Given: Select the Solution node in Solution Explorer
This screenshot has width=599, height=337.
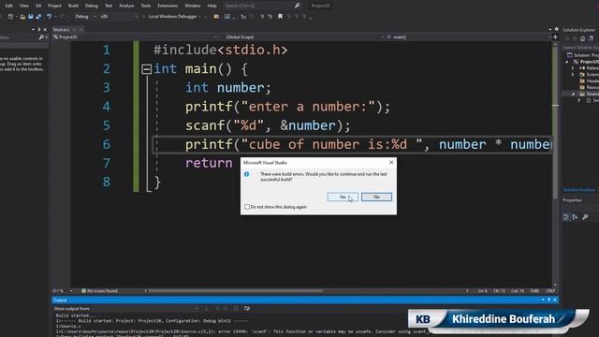Looking at the screenshot, I should point(583,55).
